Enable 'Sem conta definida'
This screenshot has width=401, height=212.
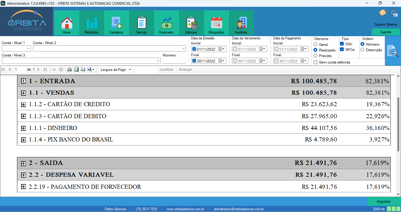pos(316,62)
